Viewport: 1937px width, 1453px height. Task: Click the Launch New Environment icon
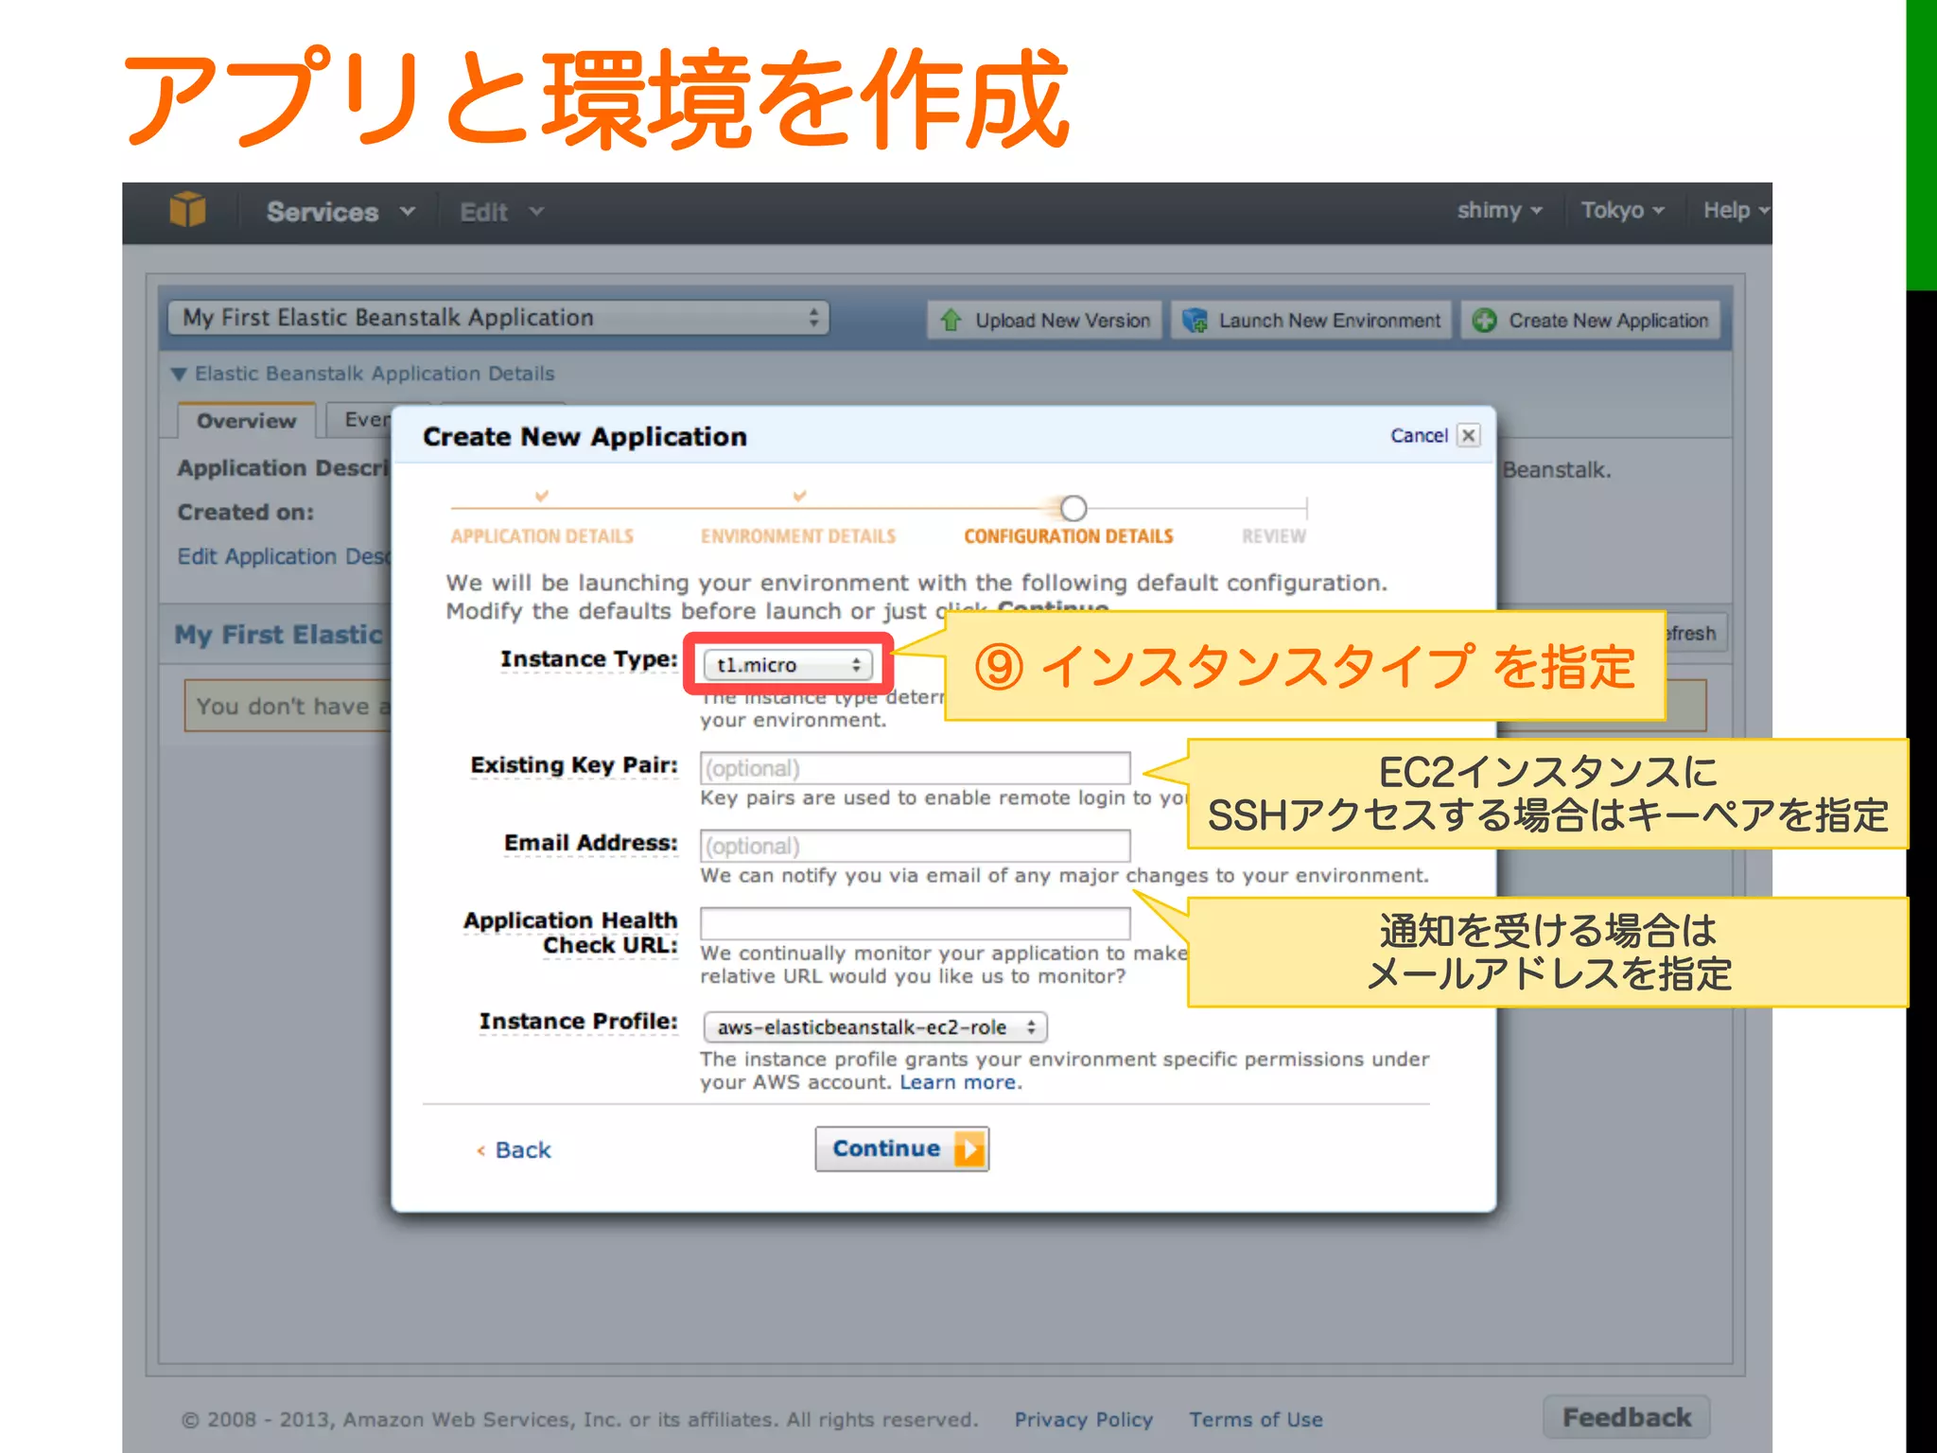[1195, 321]
